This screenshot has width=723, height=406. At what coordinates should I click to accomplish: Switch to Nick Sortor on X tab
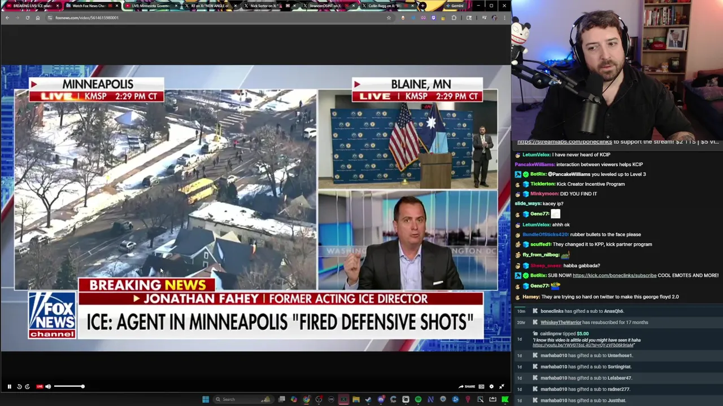pyautogui.click(x=269, y=6)
